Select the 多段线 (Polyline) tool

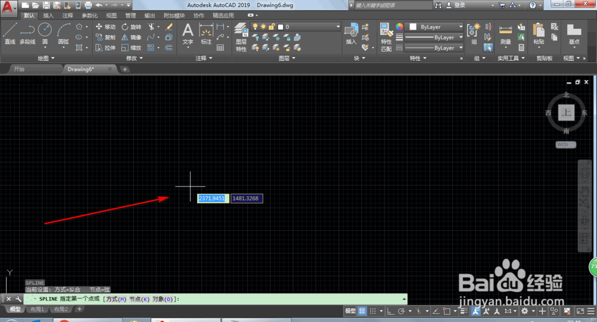coord(27,33)
